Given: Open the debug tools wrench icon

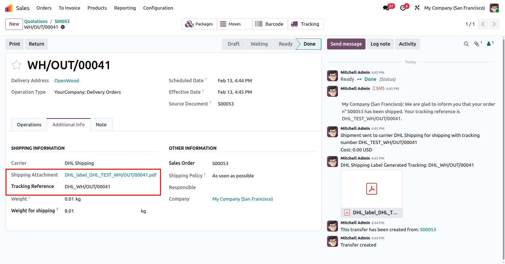Looking at the screenshot, I should 417,8.
